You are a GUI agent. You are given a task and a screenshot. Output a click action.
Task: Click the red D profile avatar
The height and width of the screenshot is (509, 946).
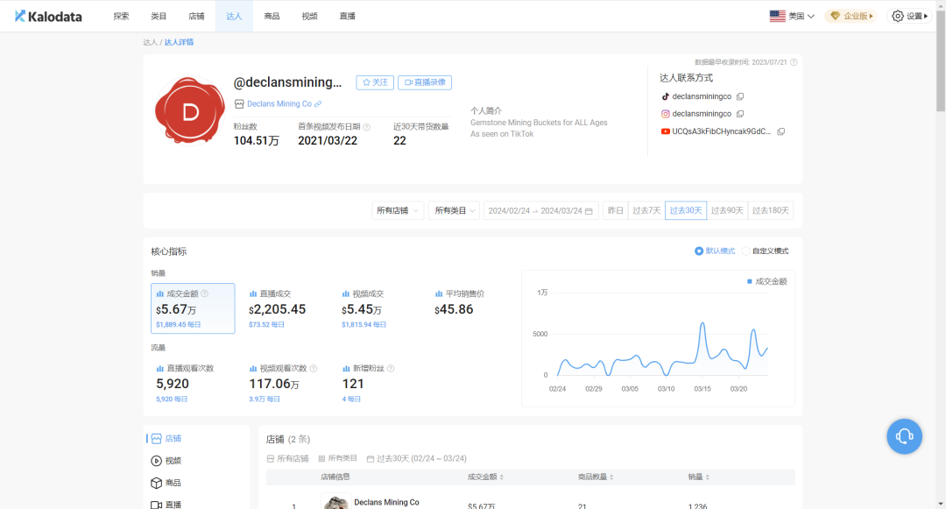pos(190,111)
